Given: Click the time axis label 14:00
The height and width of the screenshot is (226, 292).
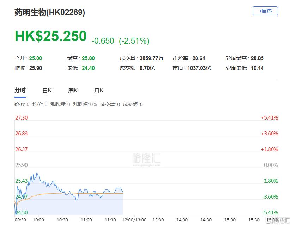Looking at the screenshot, I should (182, 220).
